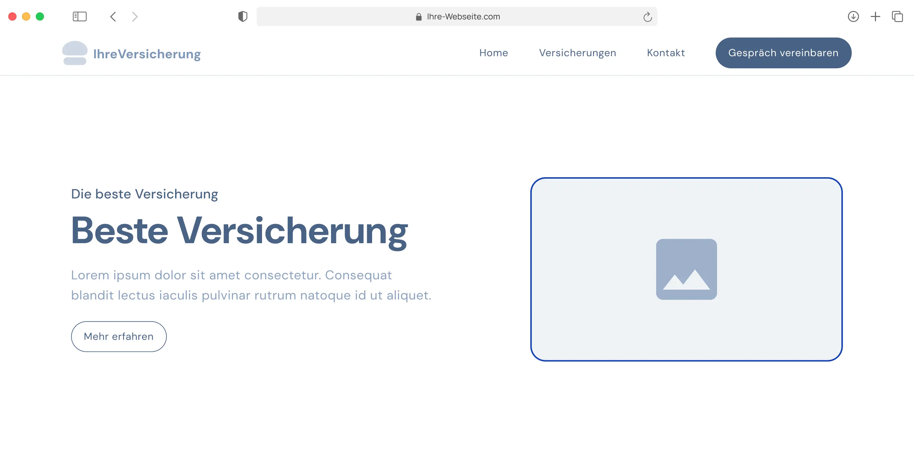Viewport: 914px width, 463px height.
Task: Open the Versicherungen menu item
Action: tap(577, 53)
